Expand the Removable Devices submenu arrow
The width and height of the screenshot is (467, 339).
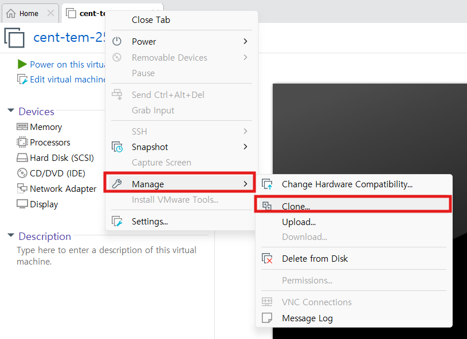245,57
